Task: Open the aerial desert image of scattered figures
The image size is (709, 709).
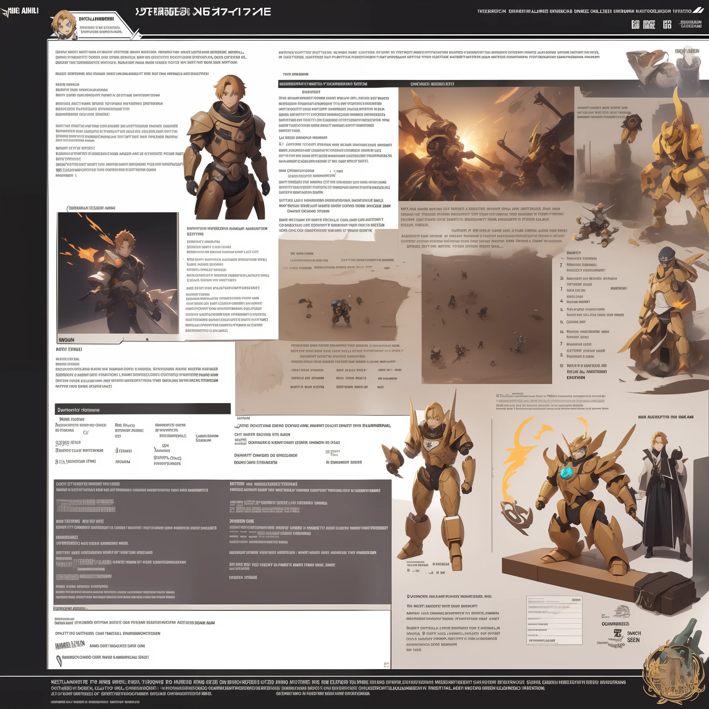Action: coord(487,318)
